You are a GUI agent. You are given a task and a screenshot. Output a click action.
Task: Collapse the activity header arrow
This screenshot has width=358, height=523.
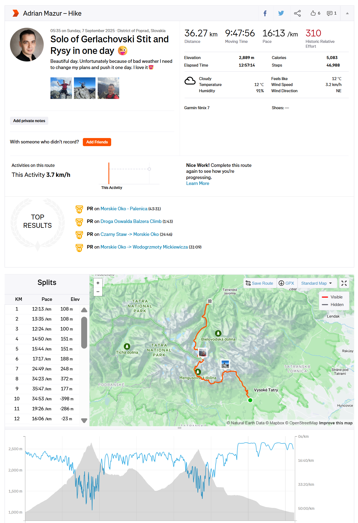coord(347,13)
